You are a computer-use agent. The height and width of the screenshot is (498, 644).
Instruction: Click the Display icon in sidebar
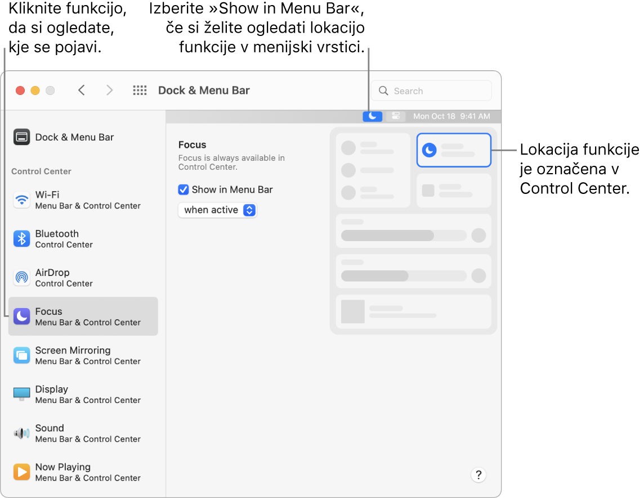click(x=22, y=394)
